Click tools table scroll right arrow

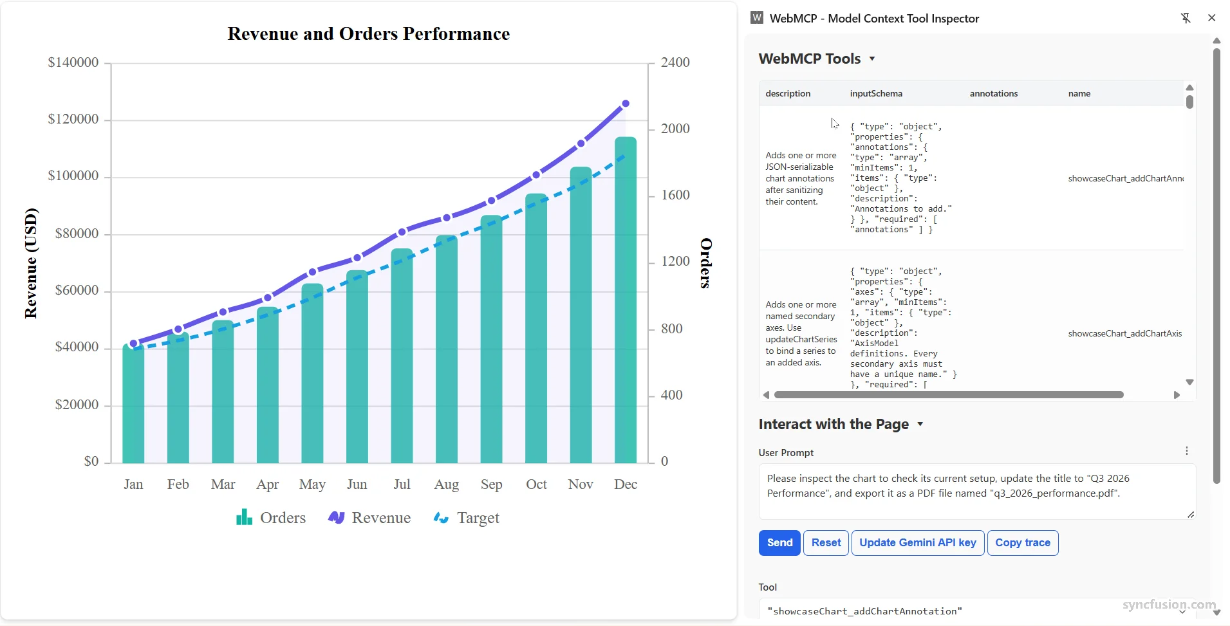(x=1177, y=395)
